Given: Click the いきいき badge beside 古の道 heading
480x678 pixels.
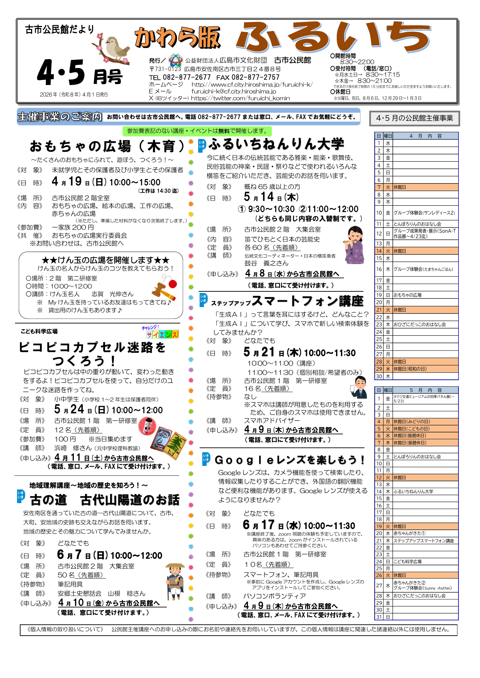Looking at the screenshot, I should (x=21, y=496).
